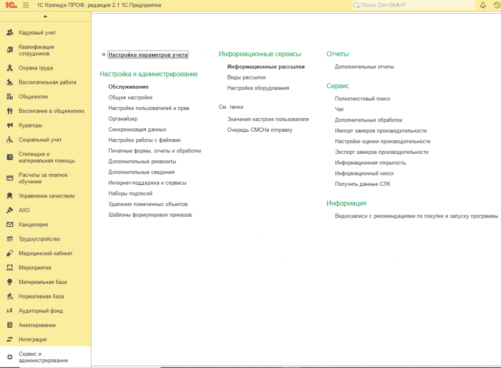This screenshot has width=501, height=368.
Task: Select Сервис и администрирование section
Action: pos(46,357)
